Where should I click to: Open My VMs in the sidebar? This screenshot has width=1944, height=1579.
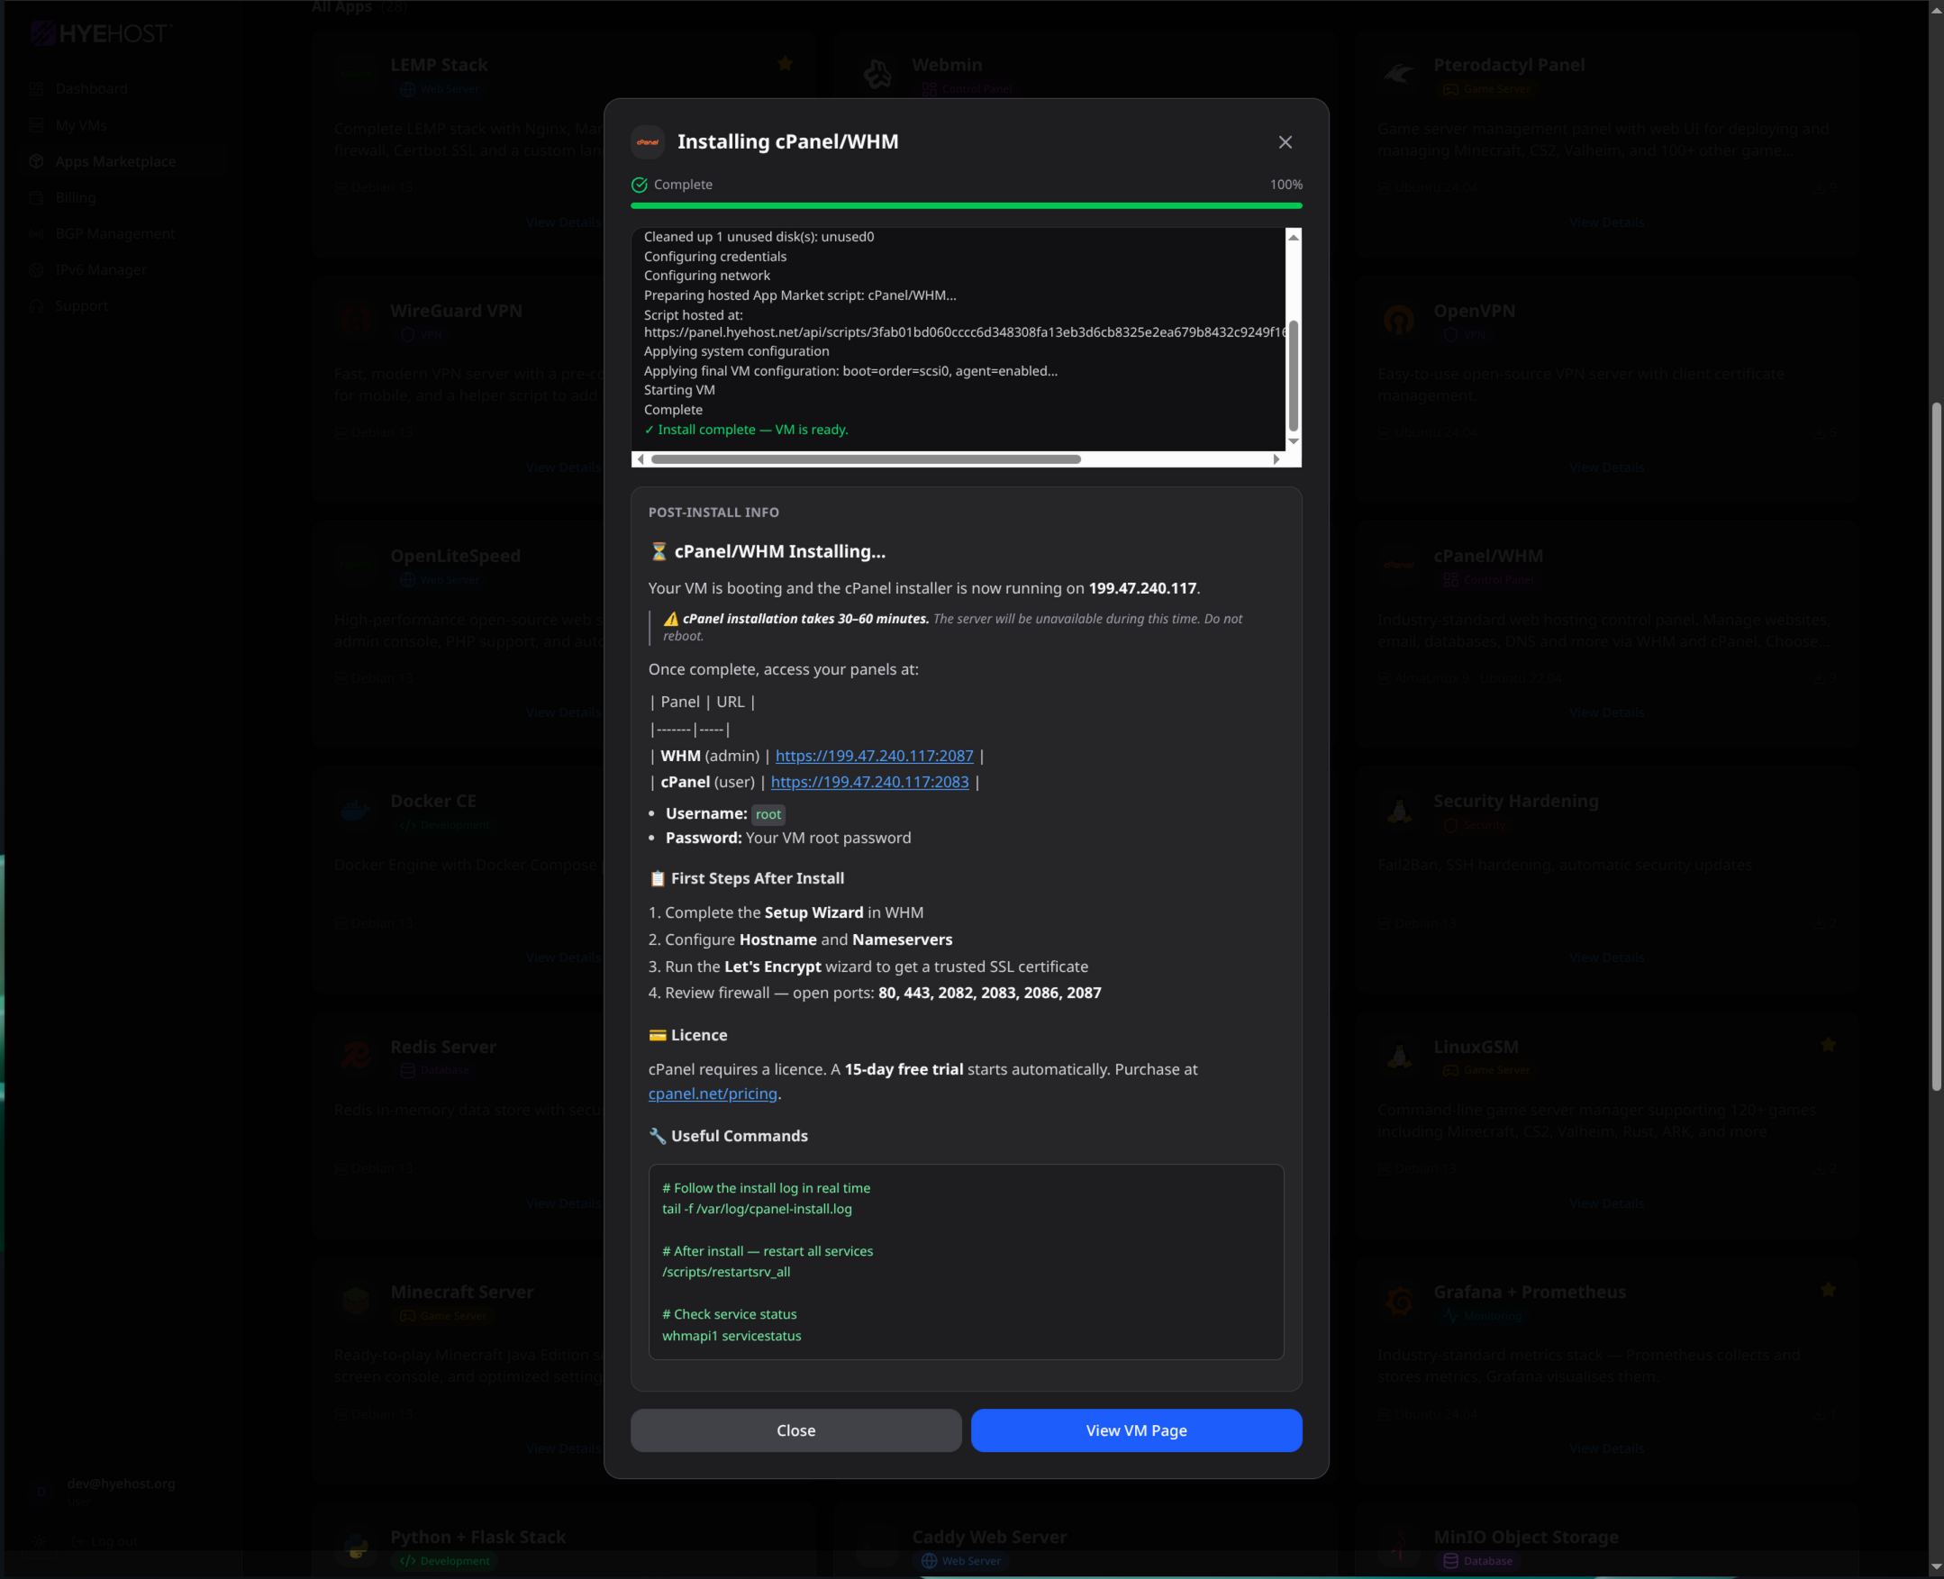pyautogui.click(x=80, y=125)
